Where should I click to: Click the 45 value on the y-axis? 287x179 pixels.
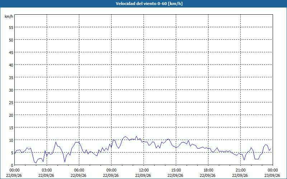tap(11, 52)
